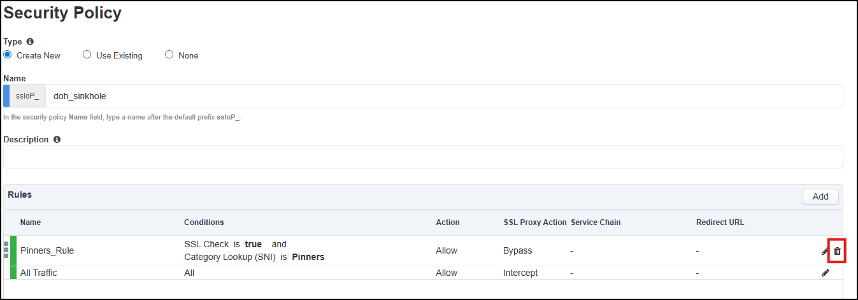The image size is (858, 300).
Task: Choose the None policy type
Action: pos(169,55)
